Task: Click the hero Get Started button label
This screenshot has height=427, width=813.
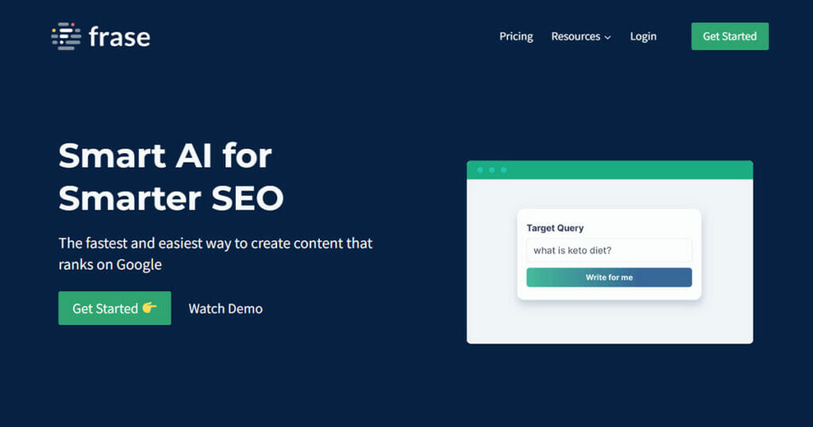Action: click(105, 309)
